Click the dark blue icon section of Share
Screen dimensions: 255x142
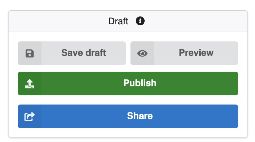pos(30,116)
